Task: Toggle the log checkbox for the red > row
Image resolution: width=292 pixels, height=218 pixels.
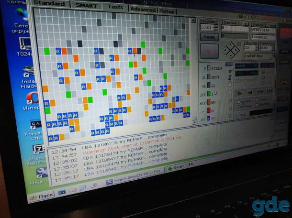Action: pyautogui.click(x=230, y=109)
